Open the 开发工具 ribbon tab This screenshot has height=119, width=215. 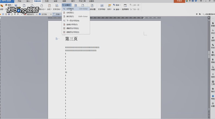click(82, 1)
